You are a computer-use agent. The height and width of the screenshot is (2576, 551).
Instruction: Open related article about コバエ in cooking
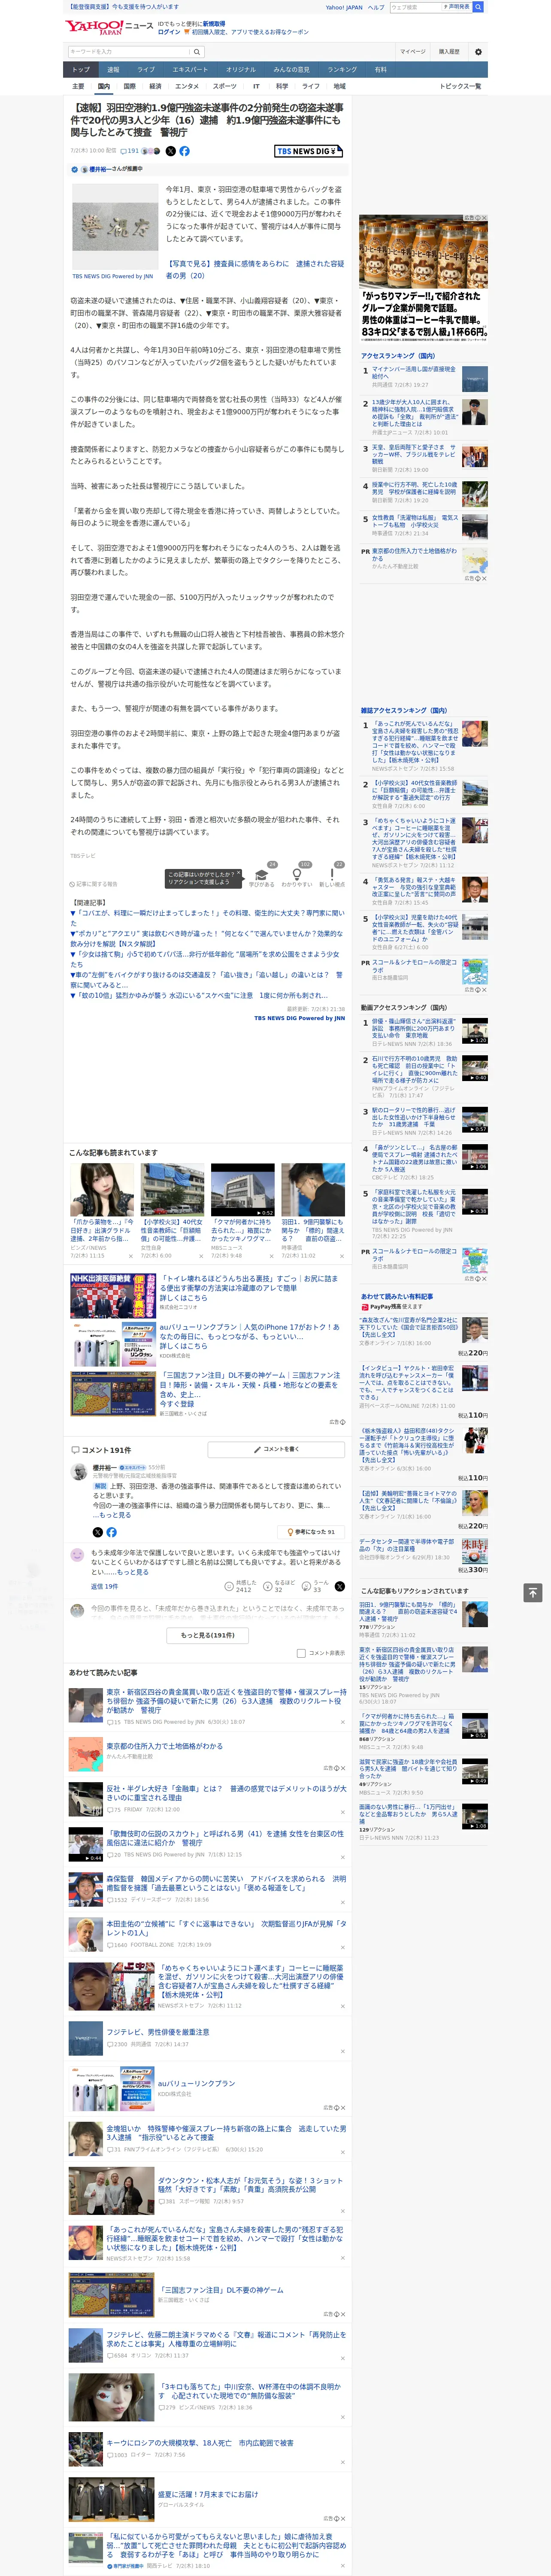pyautogui.click(x=207, y=918)
